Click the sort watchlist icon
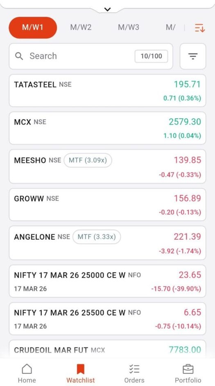 click(x=200, y=28)
